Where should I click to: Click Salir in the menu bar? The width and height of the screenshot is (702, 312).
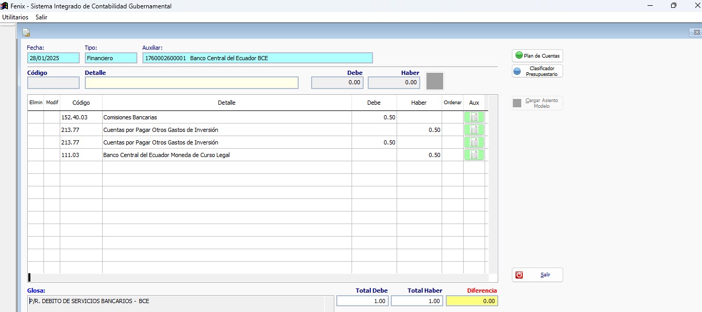[41, 17]
